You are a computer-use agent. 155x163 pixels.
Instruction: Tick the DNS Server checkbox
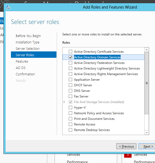pyautogui.click(x=70, y=91)
